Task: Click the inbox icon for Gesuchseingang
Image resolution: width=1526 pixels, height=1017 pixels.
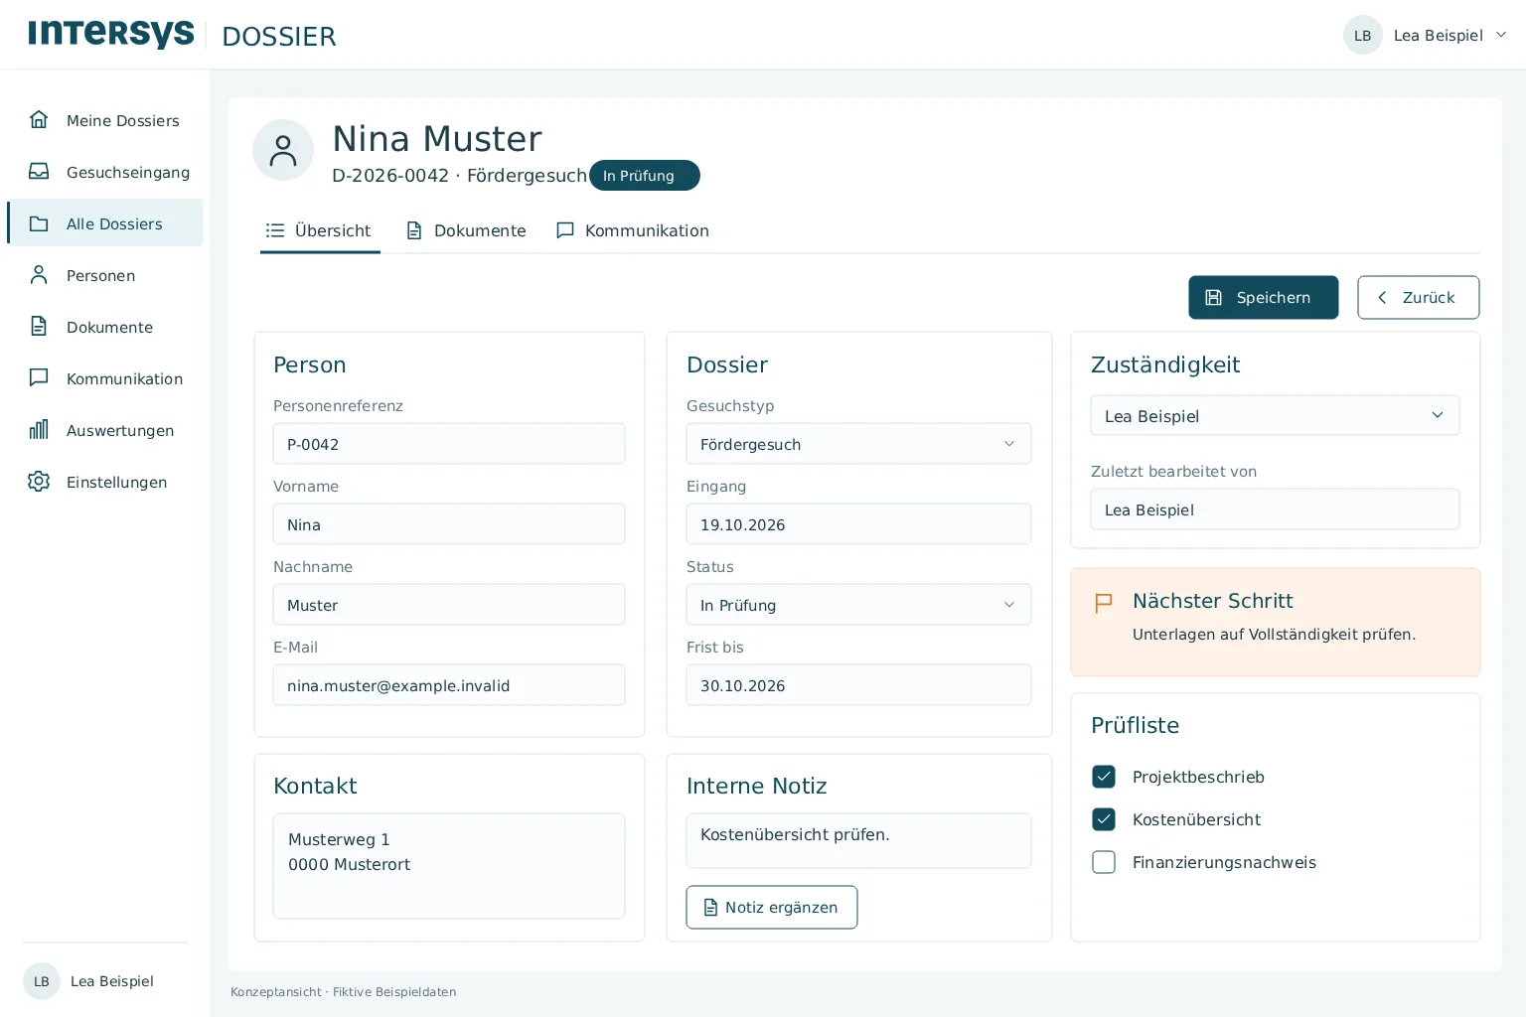Action: pos(39,172)
